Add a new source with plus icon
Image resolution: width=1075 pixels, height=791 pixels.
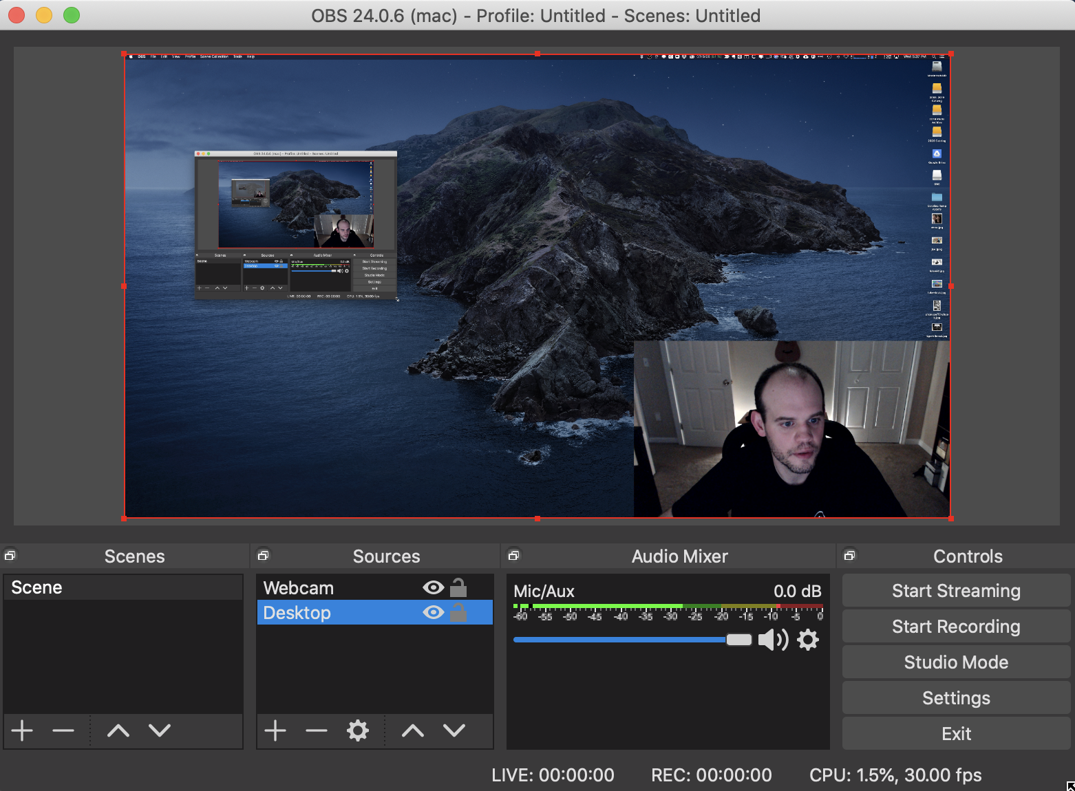point(275,730)
